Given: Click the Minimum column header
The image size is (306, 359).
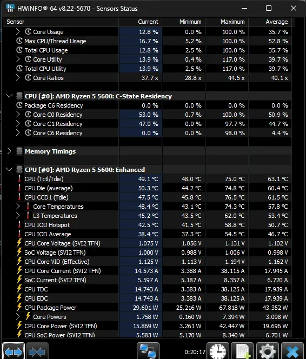Looking at the screenshot, I should click(184, 22).
